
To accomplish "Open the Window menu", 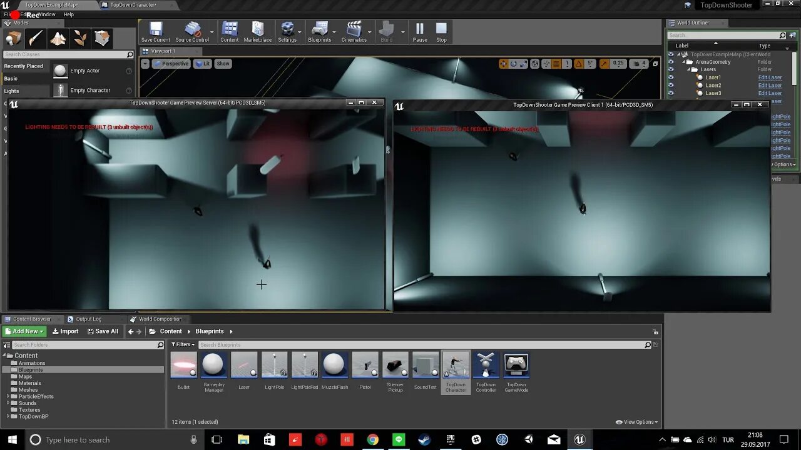I will (46, 14).
